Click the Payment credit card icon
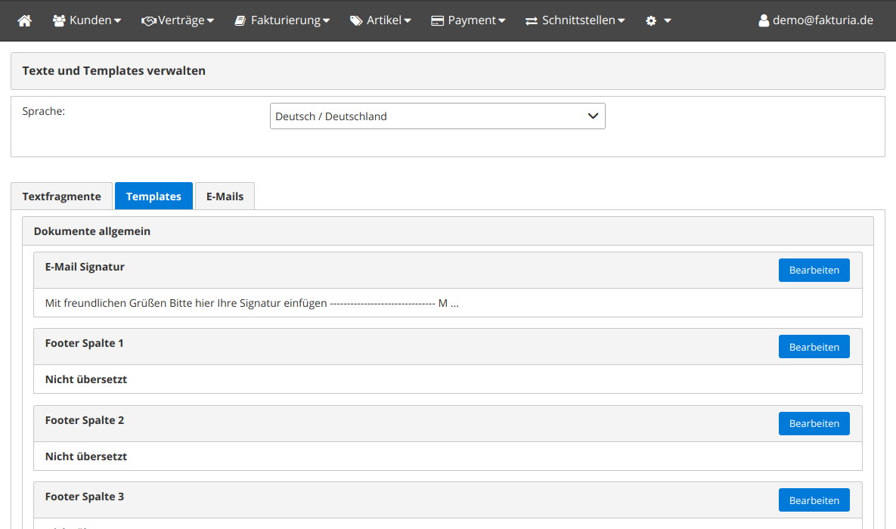Screen dimensions: 896x529 click(x=437, y=21)
